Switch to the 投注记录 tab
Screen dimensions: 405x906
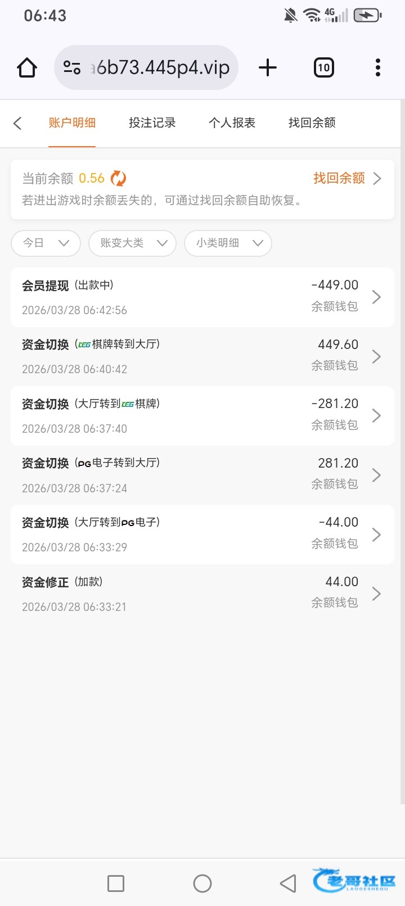pyautogui.click(x=152, y=123)
